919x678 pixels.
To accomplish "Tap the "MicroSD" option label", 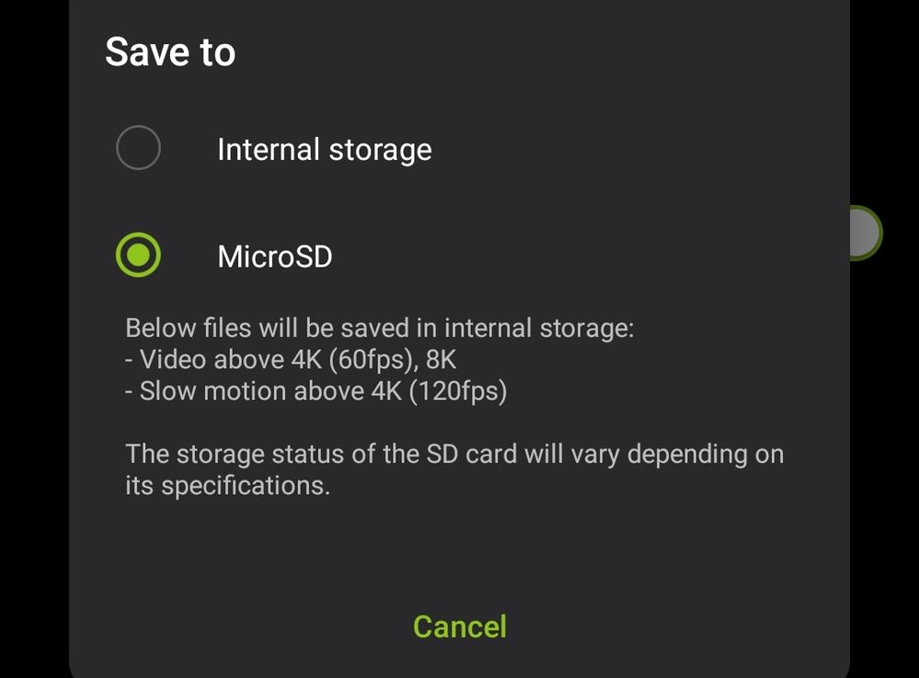I will coord(274,256).
